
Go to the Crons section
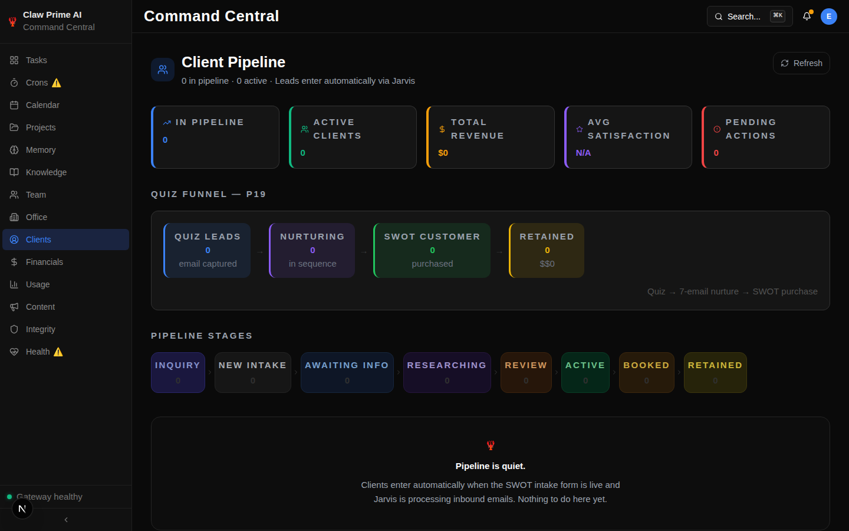(66, 83)
